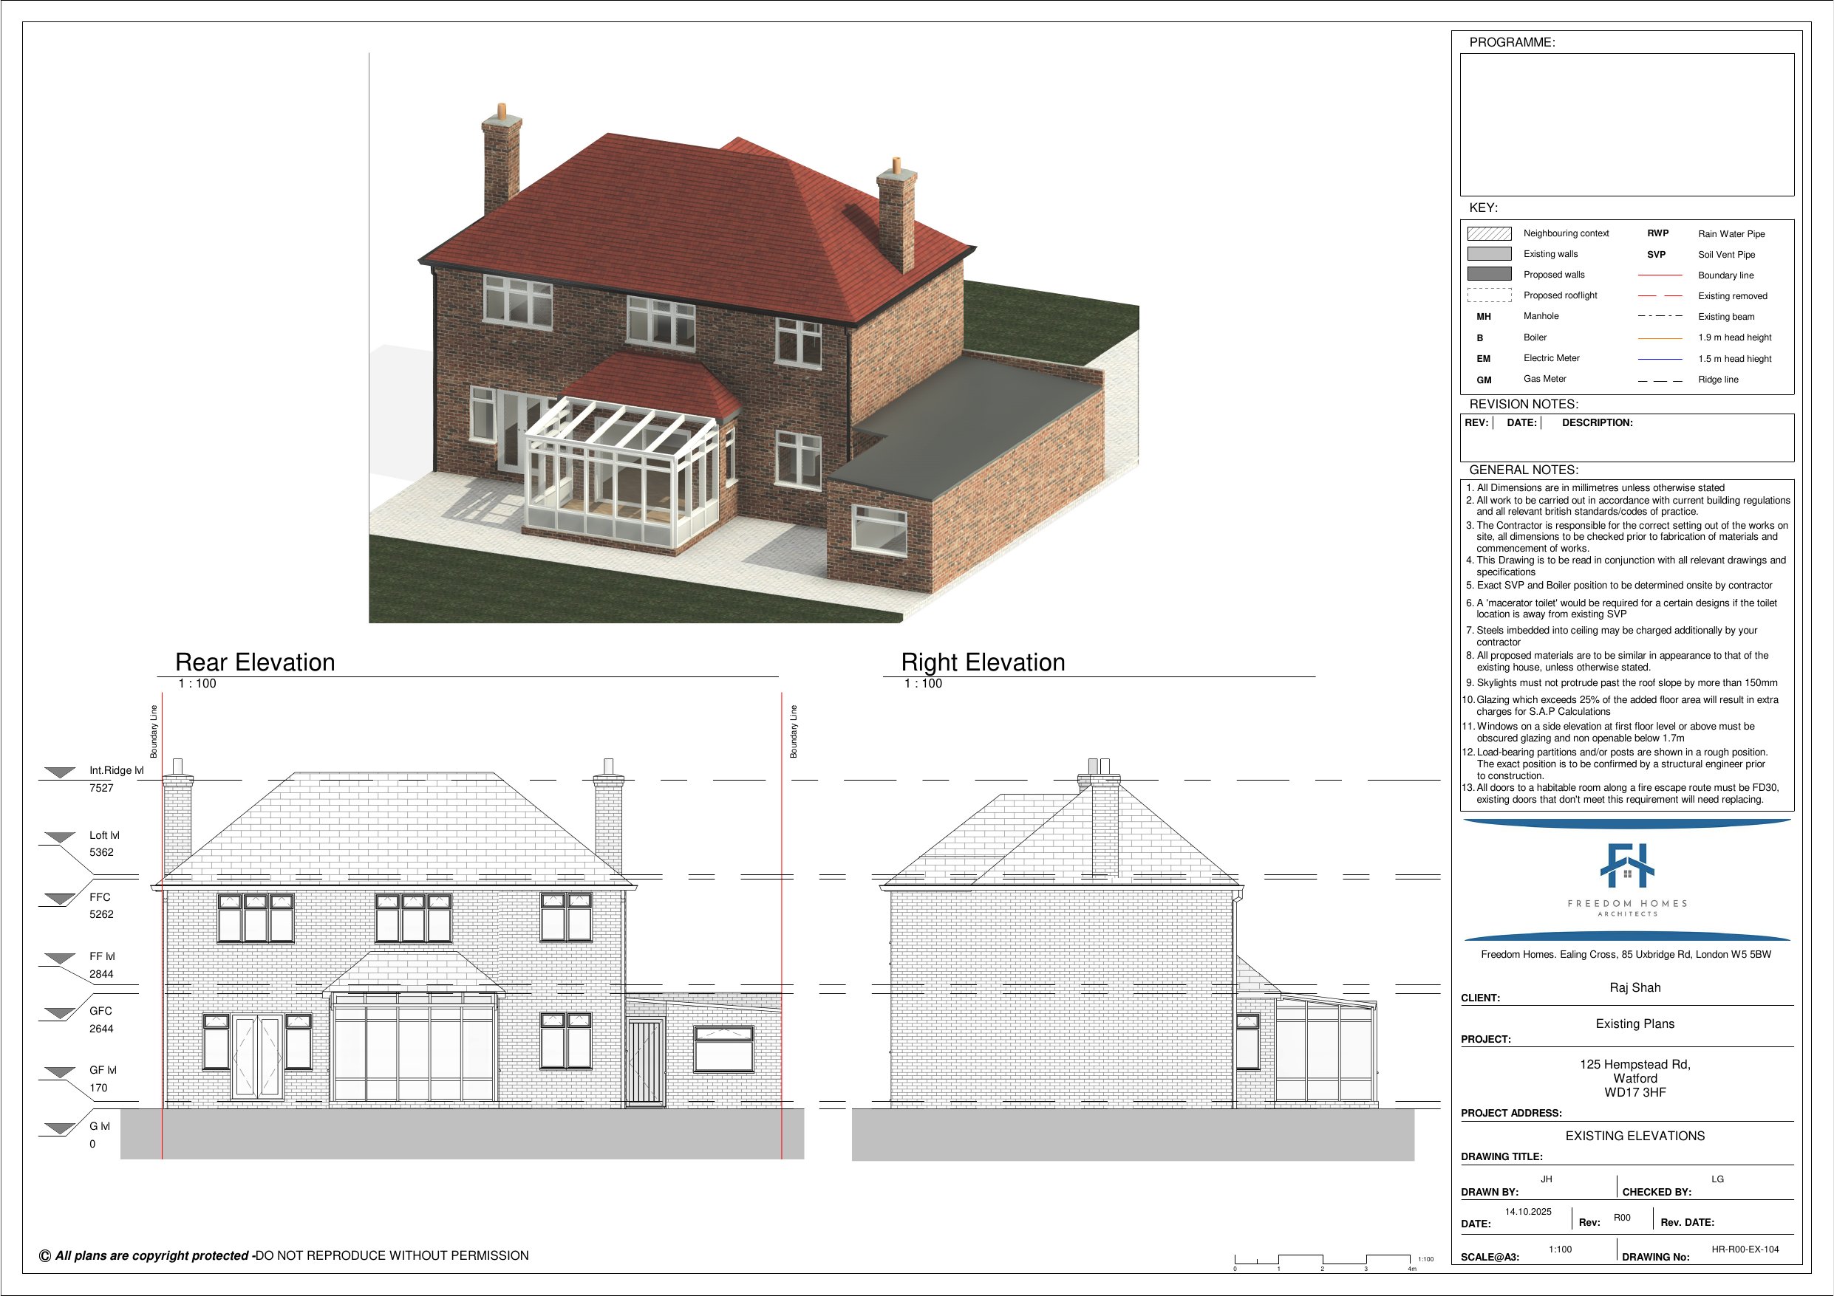Click the FFC level marker triangle
Viewport: 1834px width, 1296px height.
click(60, 899)
